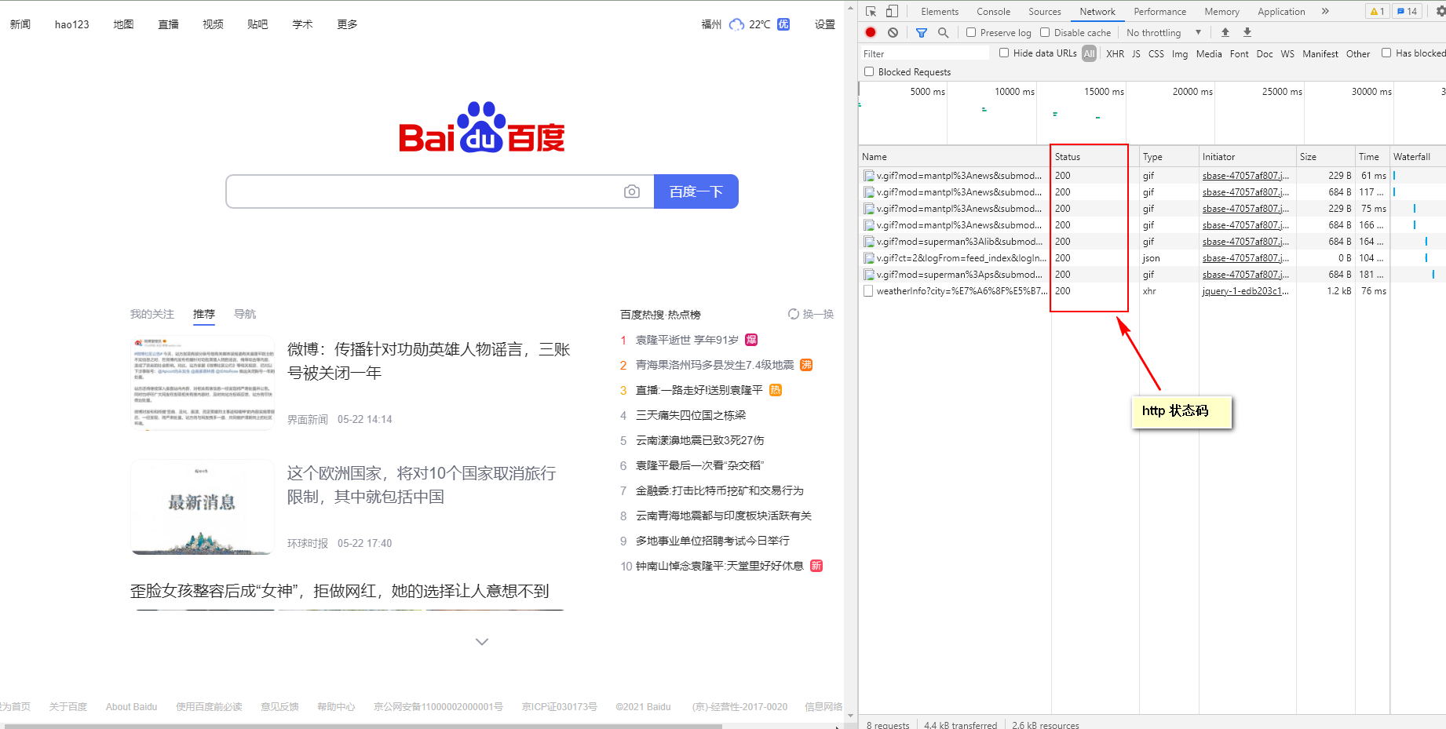Switch to the Console tab
1446x729 pixels.
coord(993,11)
